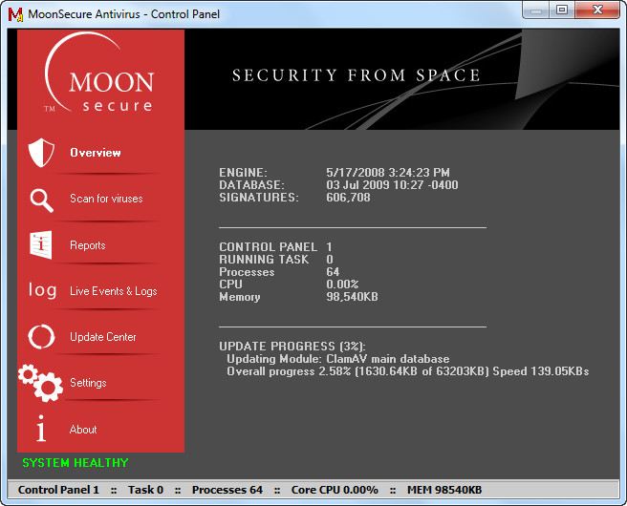Viewport: 627px width, 506px height.
Task: Open Settings from the sidebar
Action: (x=88, y=383)
